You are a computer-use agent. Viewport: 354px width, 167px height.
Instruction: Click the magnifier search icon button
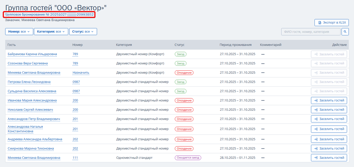coord(345,32)
